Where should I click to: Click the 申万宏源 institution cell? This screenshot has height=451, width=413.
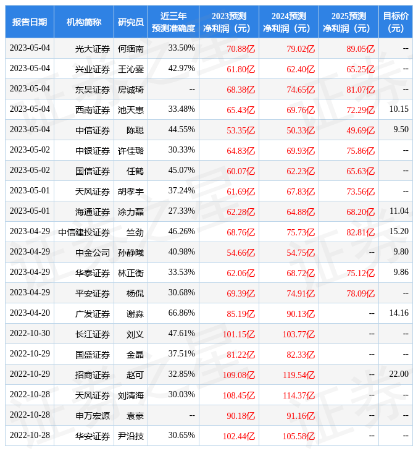[93, 416]
